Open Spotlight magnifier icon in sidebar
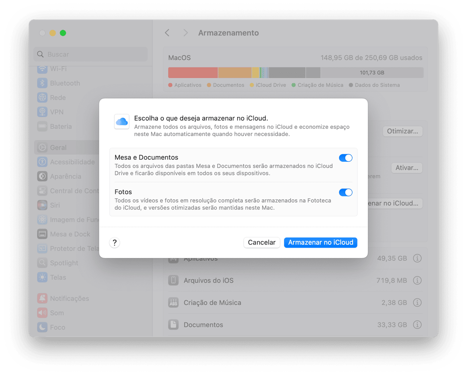 (x=42, y=263)
